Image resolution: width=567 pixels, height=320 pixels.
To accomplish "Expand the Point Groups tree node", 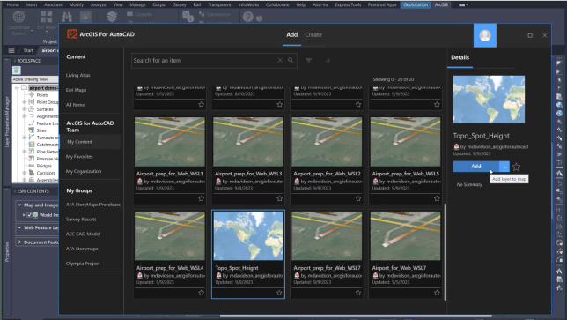I will tap(25, 102).
